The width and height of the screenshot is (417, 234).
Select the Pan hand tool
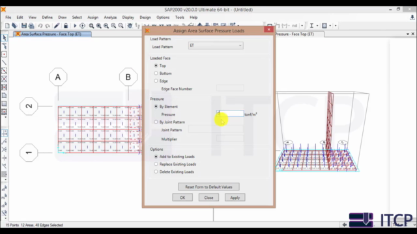[130, 26]
